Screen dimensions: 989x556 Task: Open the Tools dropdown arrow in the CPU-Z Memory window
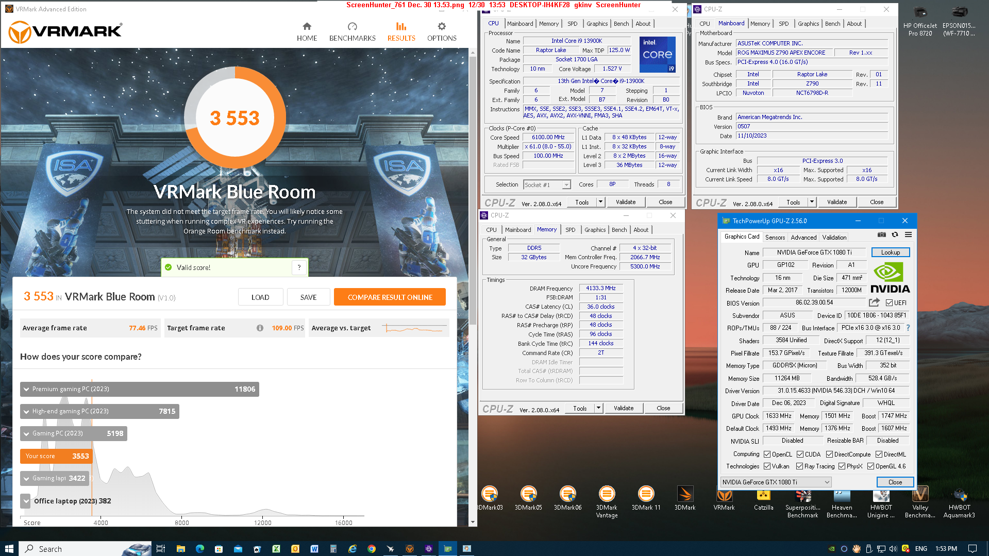click(598, 408)
